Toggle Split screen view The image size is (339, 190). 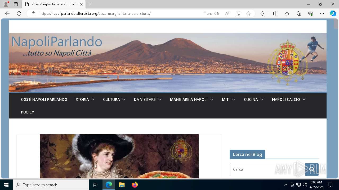pyautogui.click(x=275, y=13)
